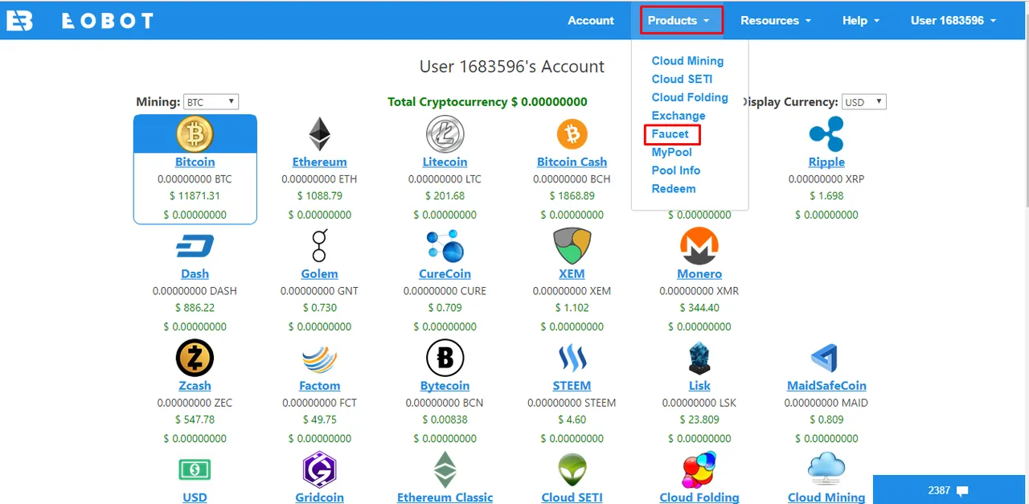1029x504 pixels.
Task: Open the Ethereum link
Action: tap(320, 162)
